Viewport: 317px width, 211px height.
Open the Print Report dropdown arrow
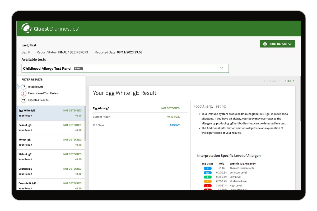(x=290, y=44)
